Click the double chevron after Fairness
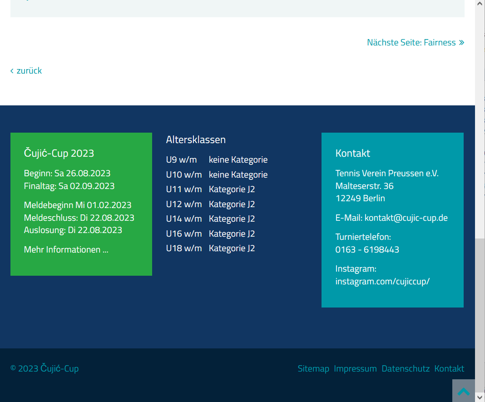This screenshot has width=485, height=402. point(461,43)
